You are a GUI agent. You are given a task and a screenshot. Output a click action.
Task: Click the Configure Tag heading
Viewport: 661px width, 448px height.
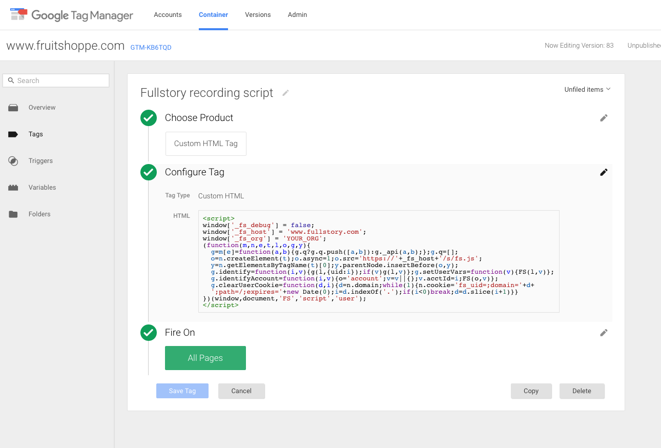195,172
